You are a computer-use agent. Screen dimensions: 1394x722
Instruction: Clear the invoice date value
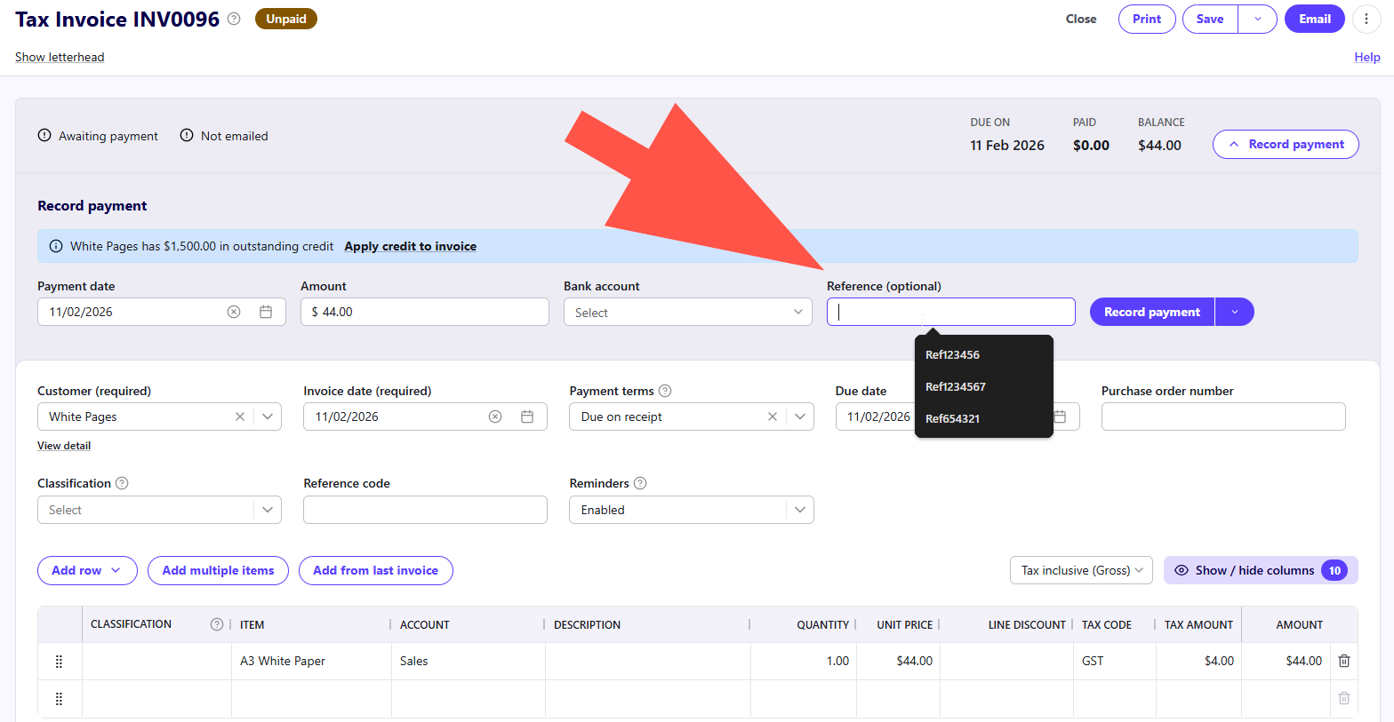point(495,417)
